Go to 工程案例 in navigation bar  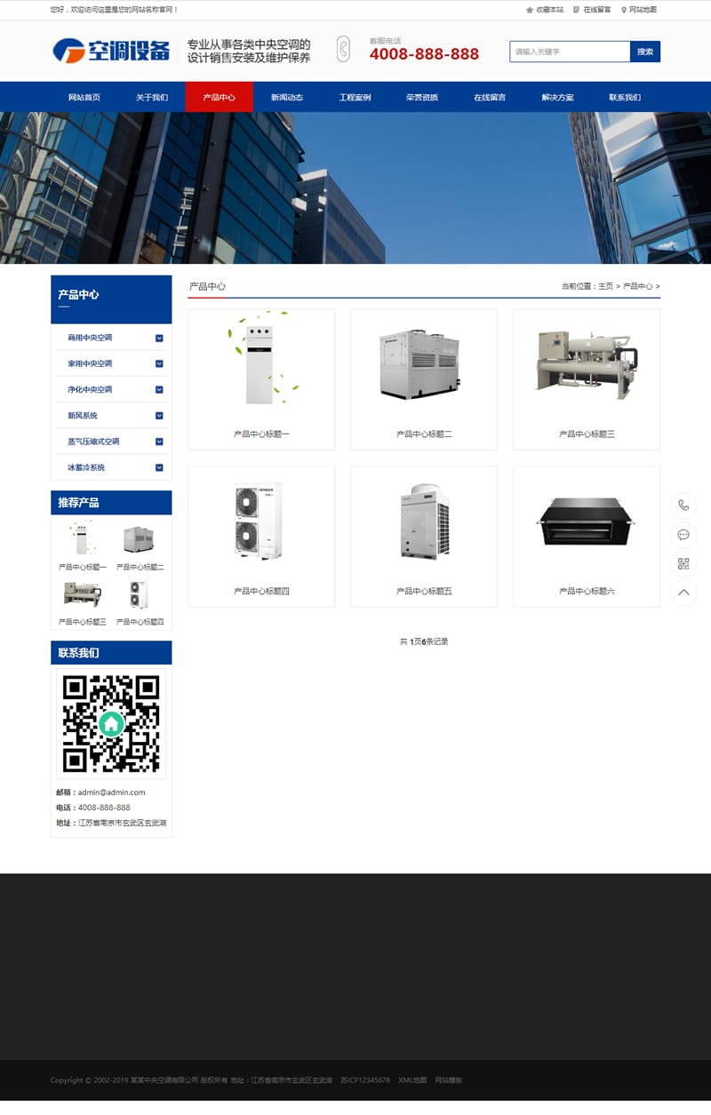coord(355,98)
